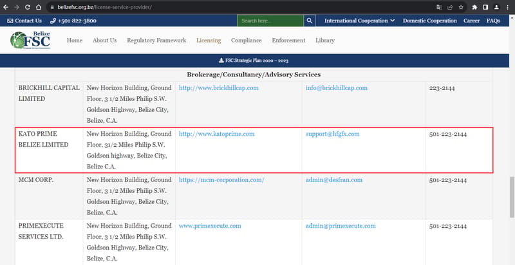515x265 pixels.
Task: Open Library navigation item
Action: (325, 41)
